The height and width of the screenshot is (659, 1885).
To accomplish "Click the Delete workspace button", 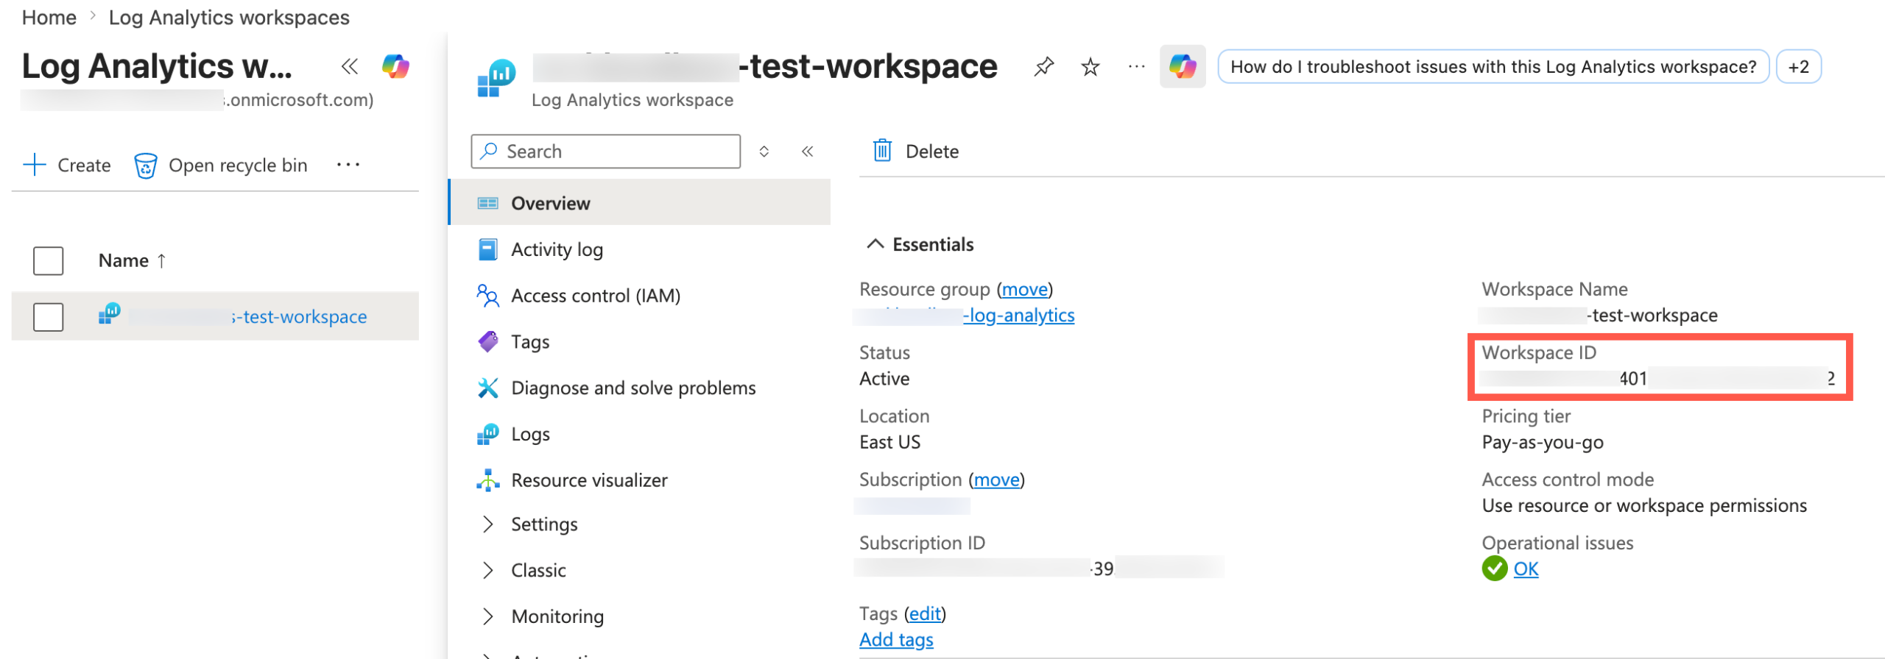I will coord(916,151).
